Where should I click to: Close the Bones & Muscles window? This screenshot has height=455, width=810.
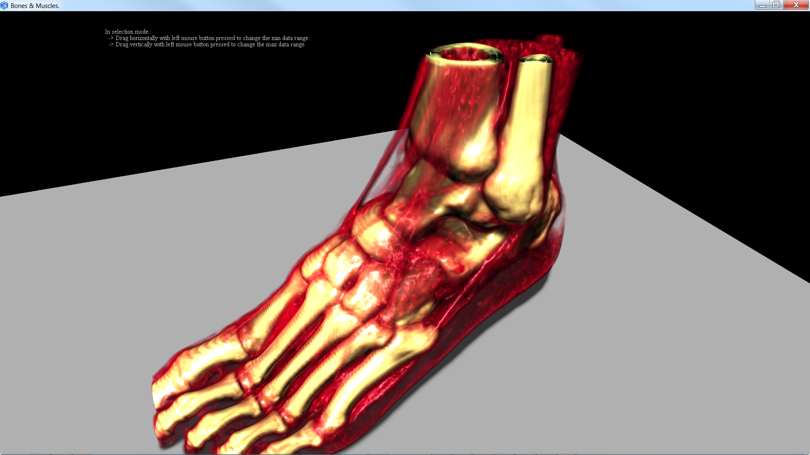click(796, 5)
